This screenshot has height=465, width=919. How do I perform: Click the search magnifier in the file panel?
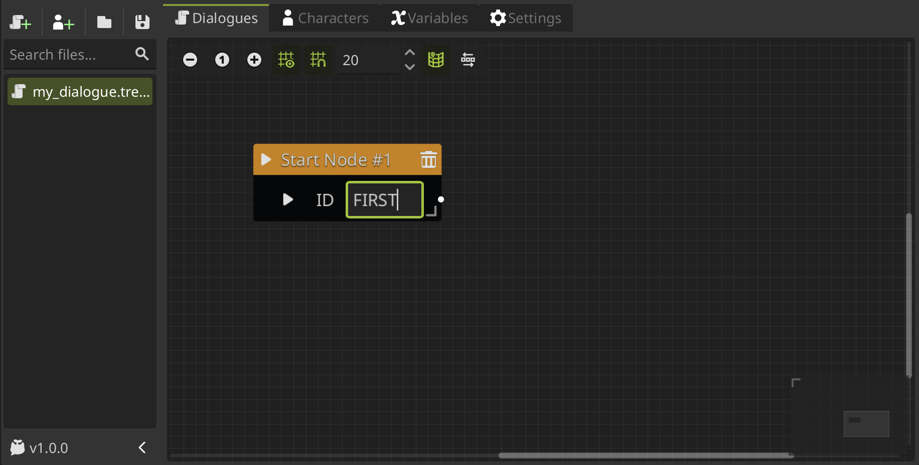click(x=141, y=54)
